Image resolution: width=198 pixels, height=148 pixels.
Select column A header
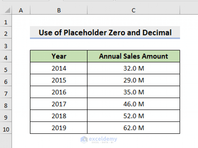[21, 10]
